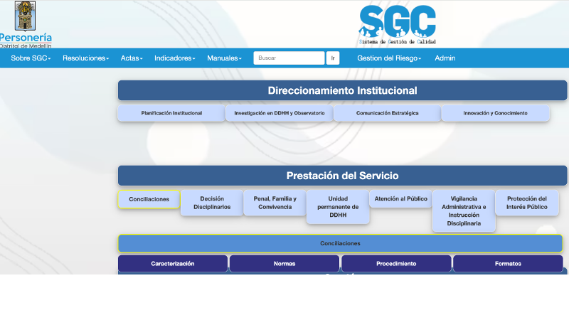Select Comunicación Estratégica process
569x320 pixels.
tap(388, 113)
